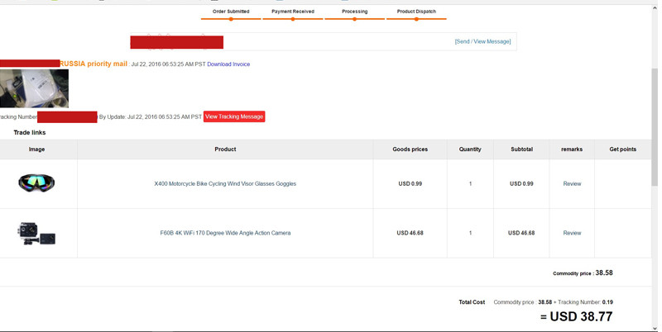662x332 pixels.
Task: Click the Order Submitted progress step
Action: (231, 14)
